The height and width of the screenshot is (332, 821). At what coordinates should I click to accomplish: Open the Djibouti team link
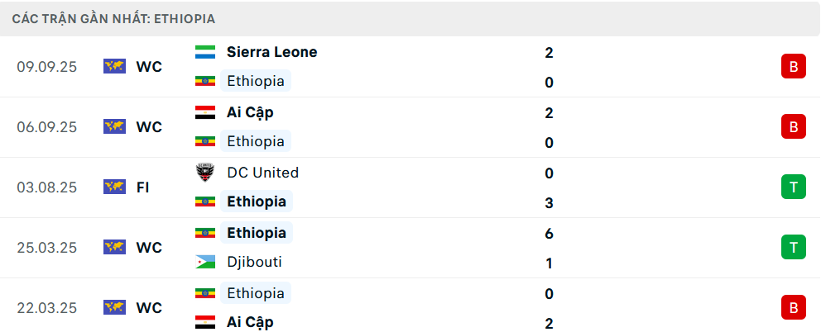click(x=254, y=263)
